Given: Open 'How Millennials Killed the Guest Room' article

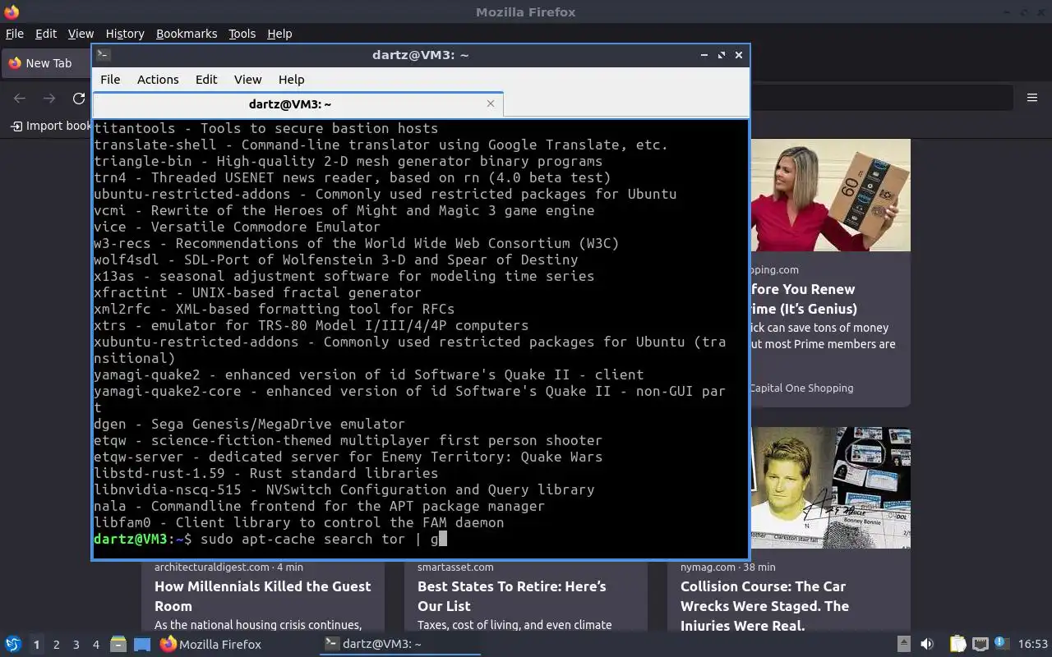Looking at the screenshot, I should coord(263,596).
